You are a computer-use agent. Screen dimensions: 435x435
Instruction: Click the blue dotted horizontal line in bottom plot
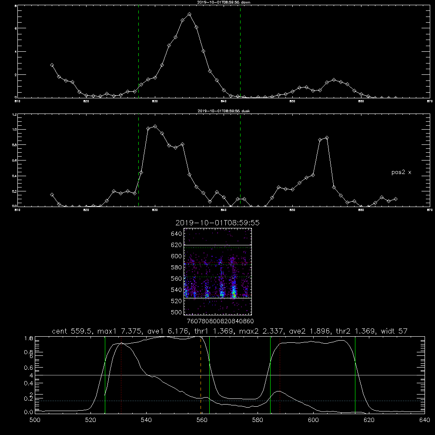(x=230, y=401)
